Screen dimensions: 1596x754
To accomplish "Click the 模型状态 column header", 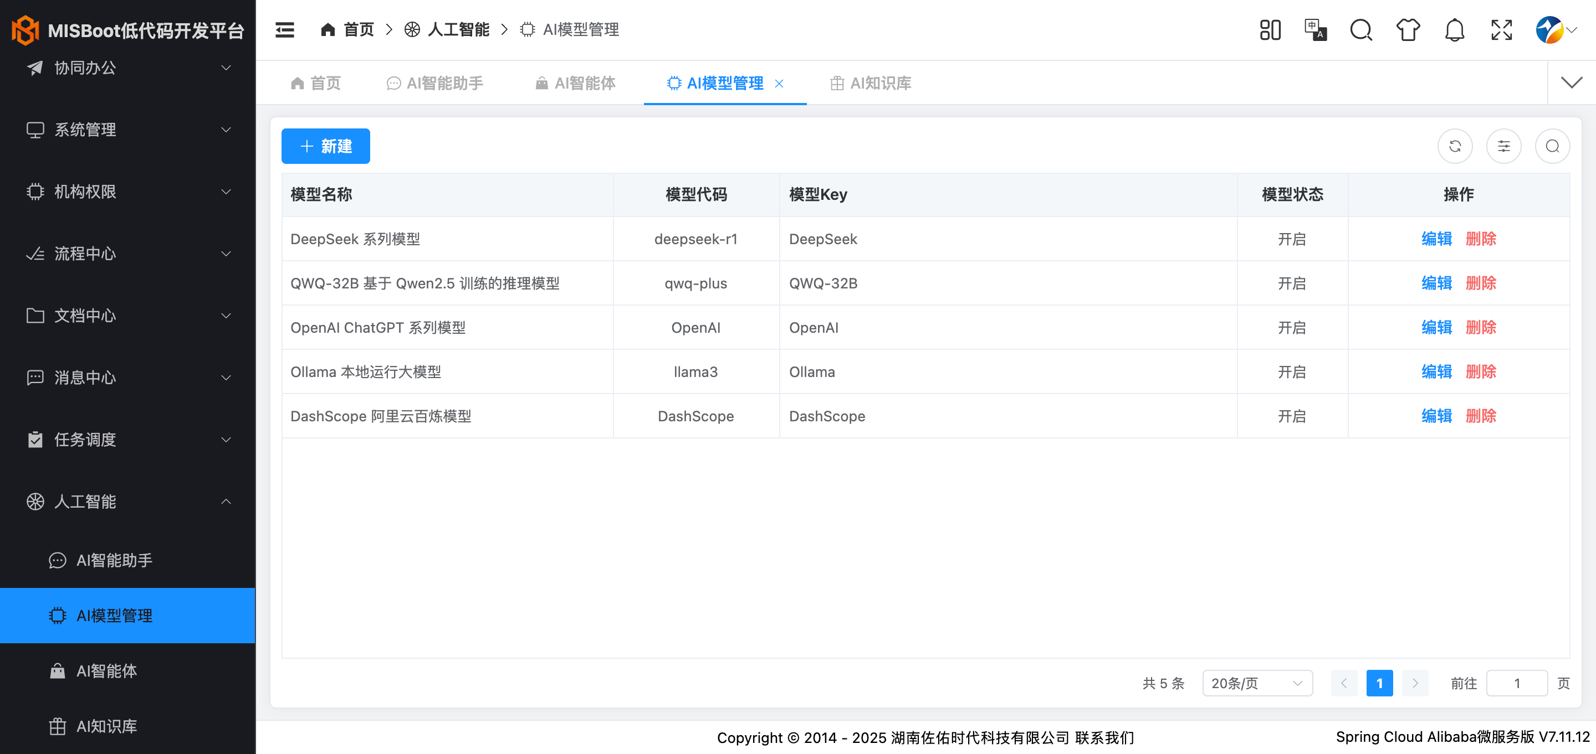I will pos(1292,194).
